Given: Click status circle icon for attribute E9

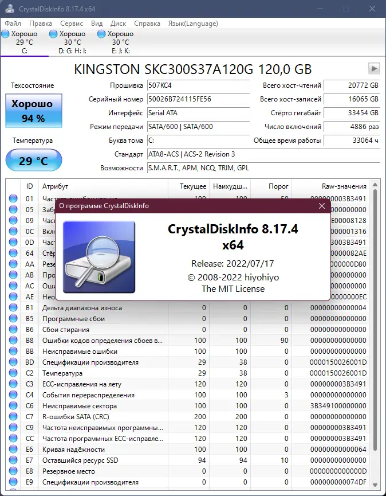Looking at the screenshot, I should pyautogui.click(x=13, y=482).
